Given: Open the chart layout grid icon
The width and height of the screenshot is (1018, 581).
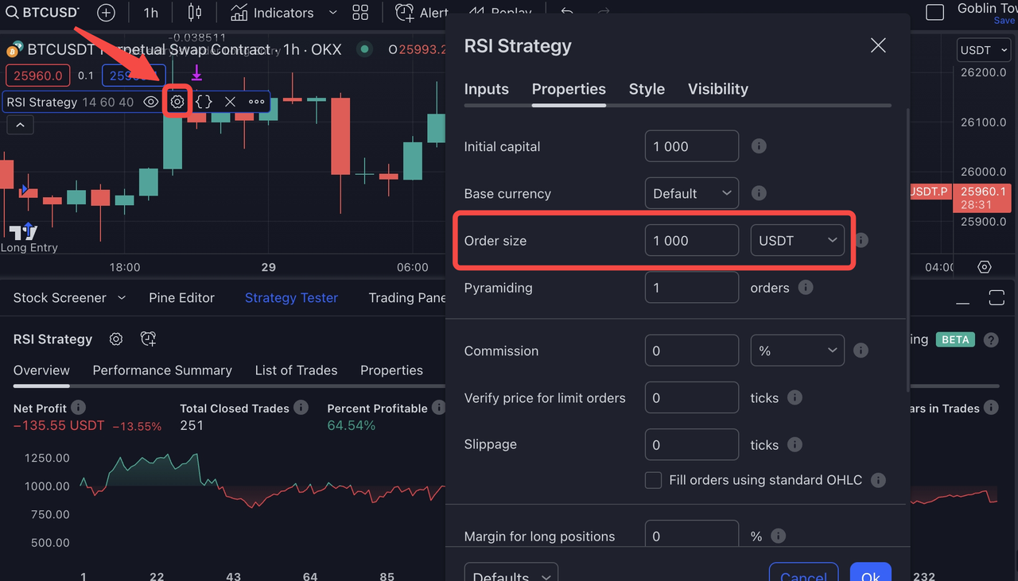Looking at the screenshot, I should click(x=360, y=13).
